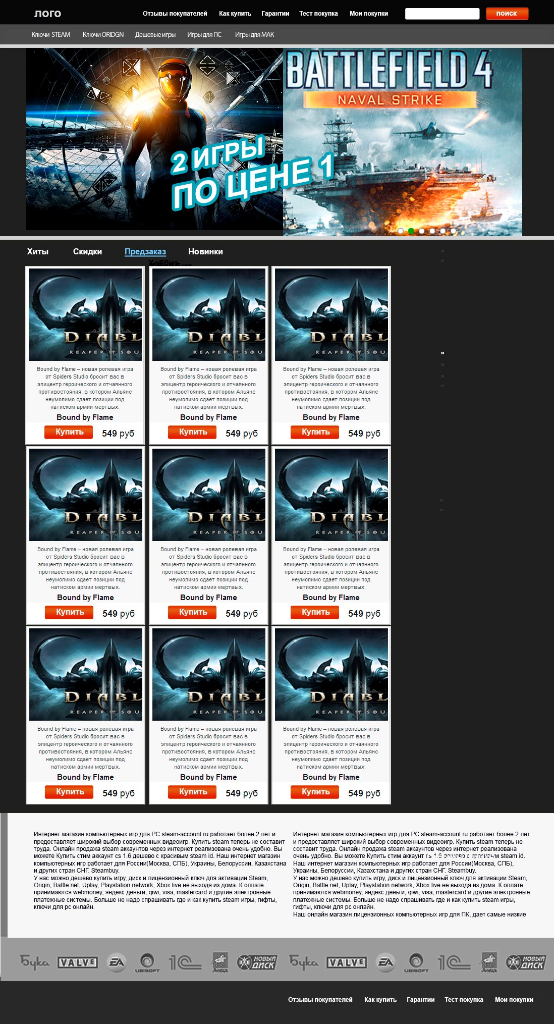
Task: Select the first banner slider dot
Action: tap(401, 231)
